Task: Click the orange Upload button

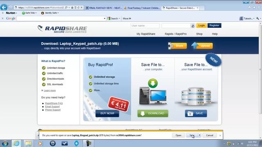Action: point(202,46)
